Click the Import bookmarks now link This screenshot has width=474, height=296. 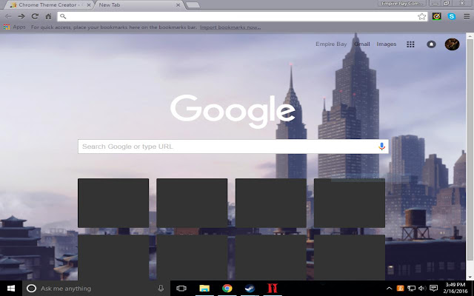[230, 27]
